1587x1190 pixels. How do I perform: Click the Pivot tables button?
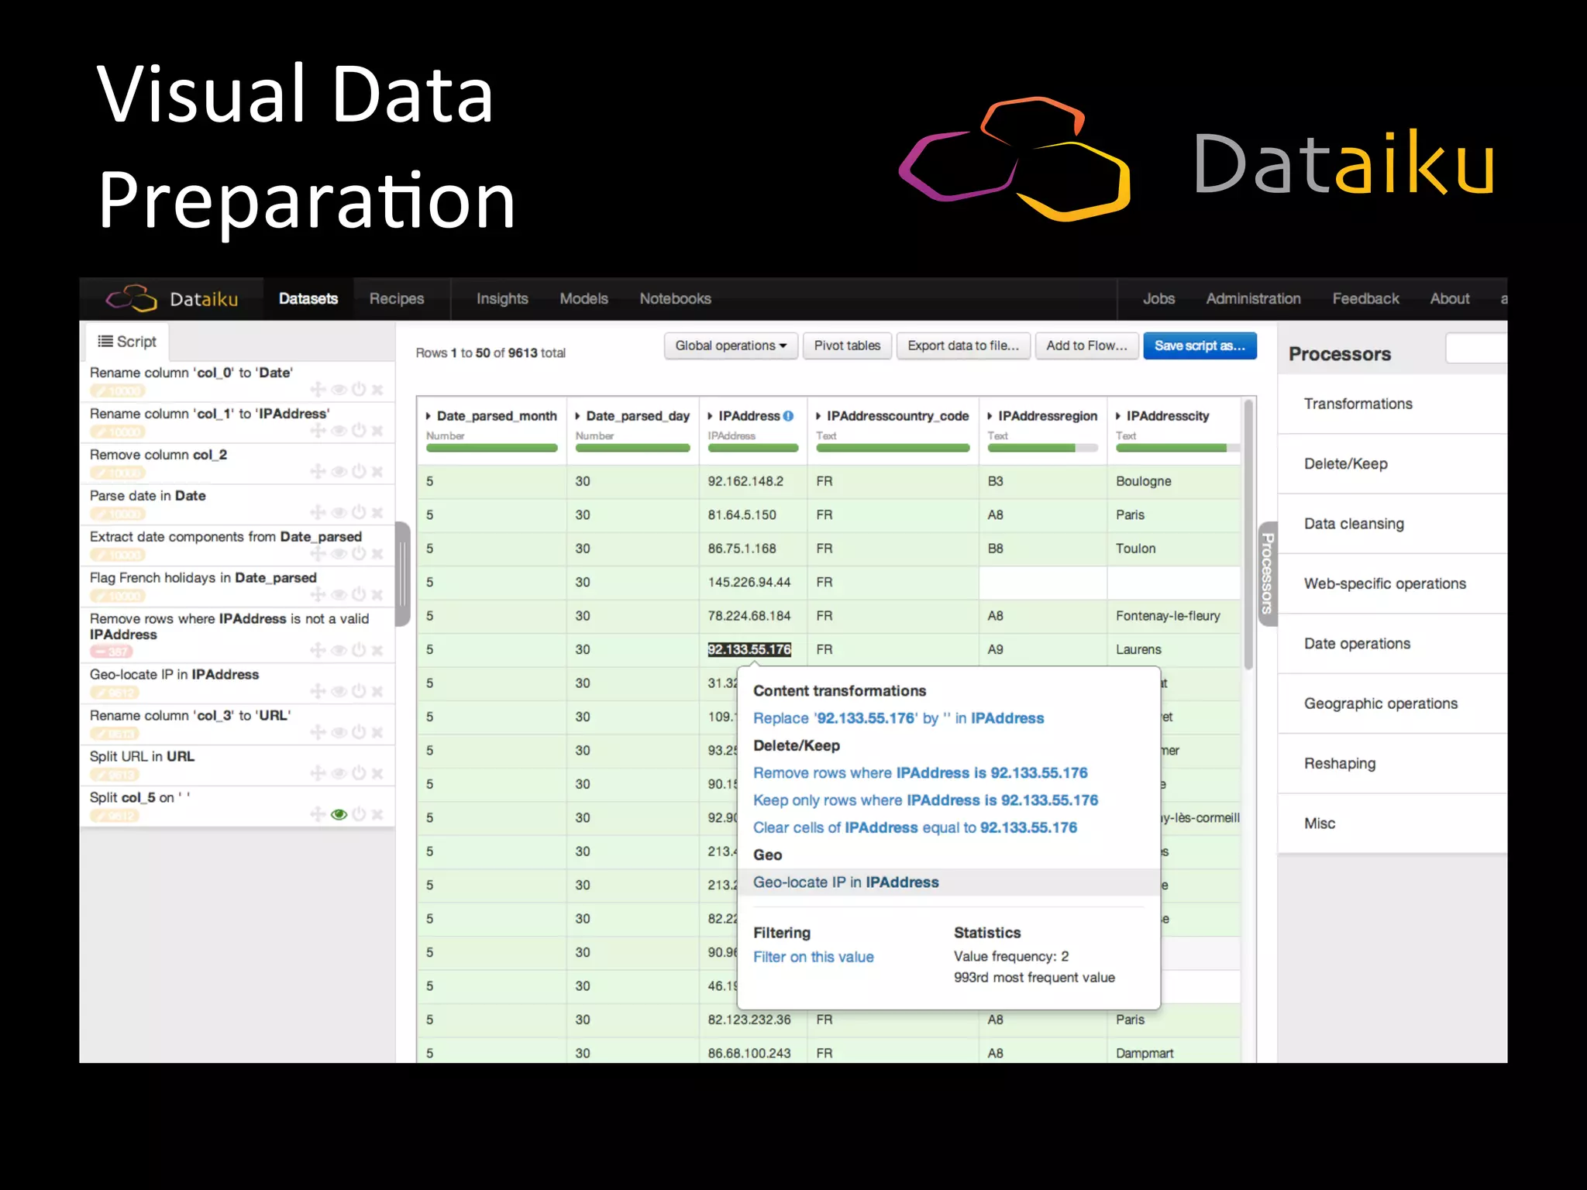[x=847, y=346]
